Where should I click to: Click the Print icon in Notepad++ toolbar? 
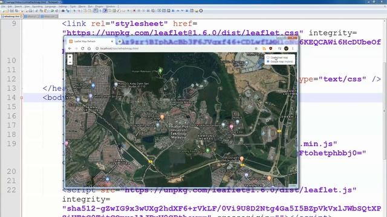click(30, 11)
